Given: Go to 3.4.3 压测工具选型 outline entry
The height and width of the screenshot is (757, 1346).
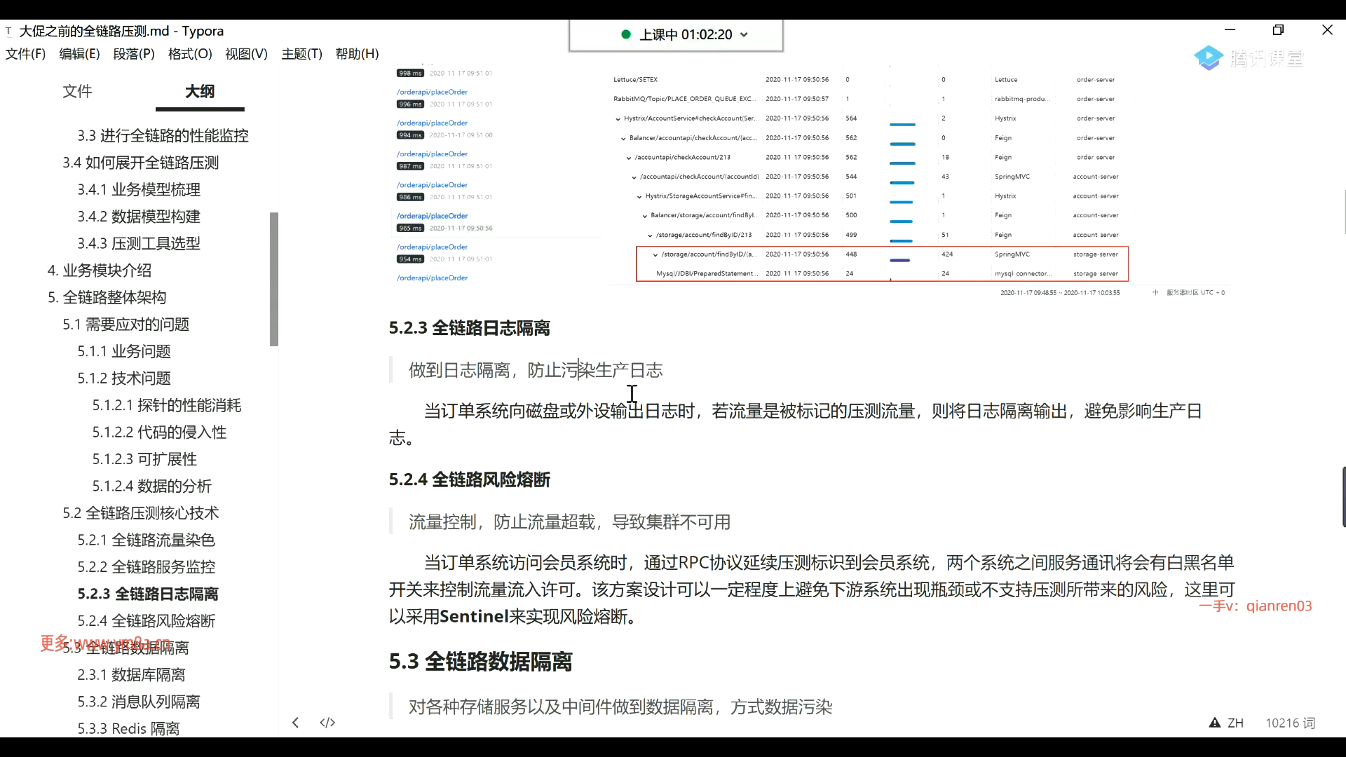Looking at the screenshot, I should pos(139,243).
